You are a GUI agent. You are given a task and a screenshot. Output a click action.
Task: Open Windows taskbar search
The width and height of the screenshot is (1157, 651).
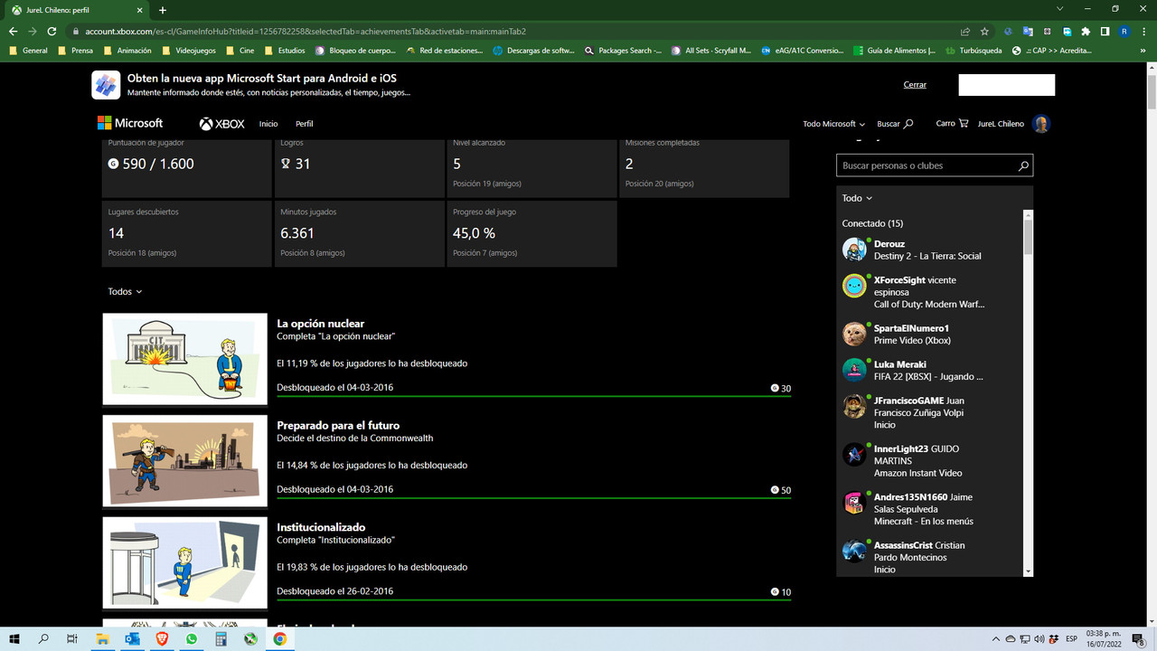tap(43, 639)
